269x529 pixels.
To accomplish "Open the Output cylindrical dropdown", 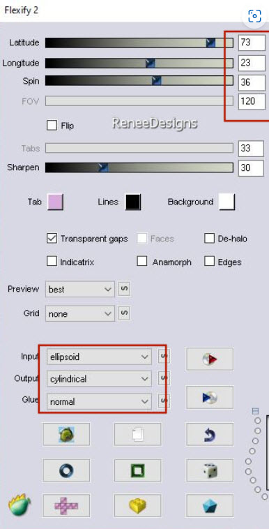I will tap(99, 379).
